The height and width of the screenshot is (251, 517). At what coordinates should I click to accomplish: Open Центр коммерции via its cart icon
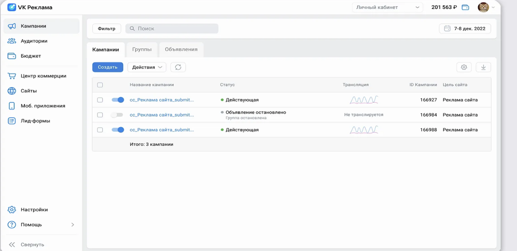pos(12,76)
